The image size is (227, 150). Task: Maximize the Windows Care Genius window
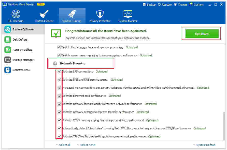coord(216,5)
